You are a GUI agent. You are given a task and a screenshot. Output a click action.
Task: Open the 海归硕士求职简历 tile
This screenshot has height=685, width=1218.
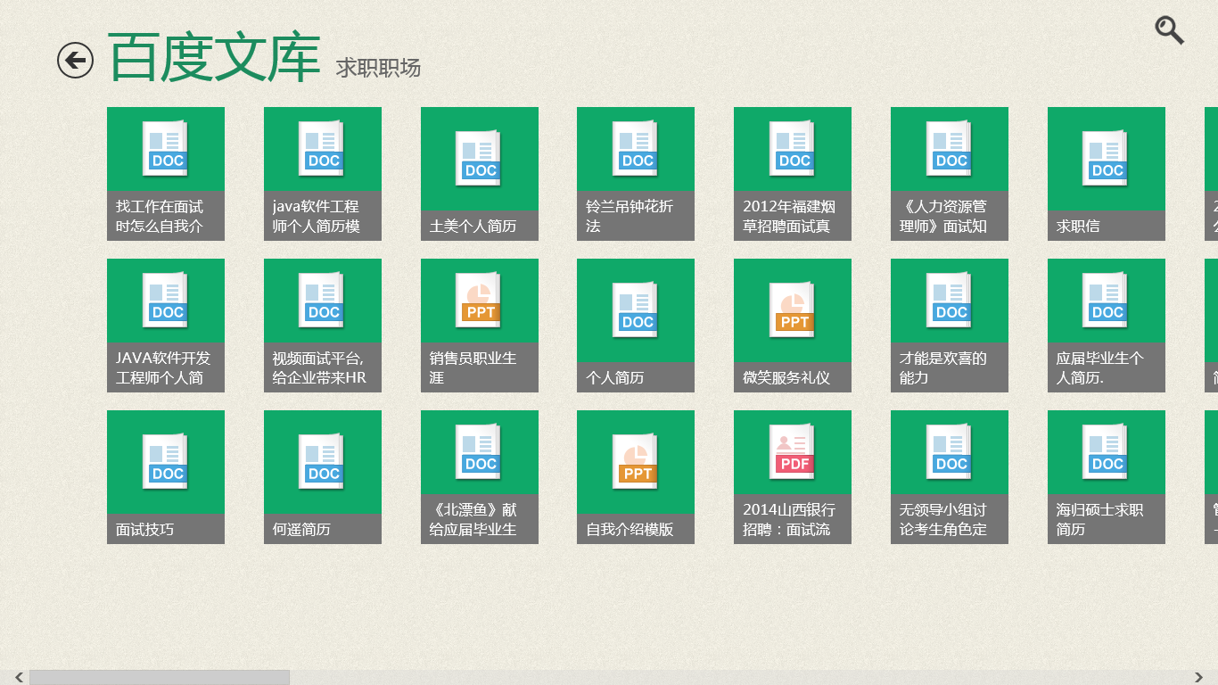(x=1107, y=476)
